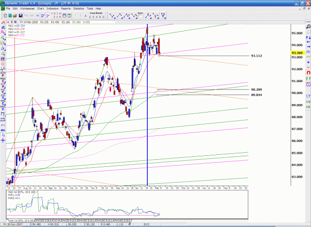Select Wave Bands letter C
This screenshot has width=311, height=227.
104,17
